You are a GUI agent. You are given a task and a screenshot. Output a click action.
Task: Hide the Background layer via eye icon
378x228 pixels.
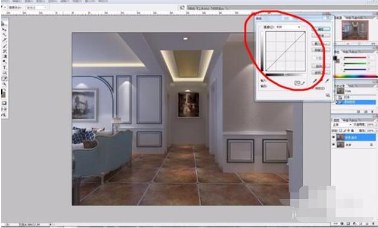point(334,145)
